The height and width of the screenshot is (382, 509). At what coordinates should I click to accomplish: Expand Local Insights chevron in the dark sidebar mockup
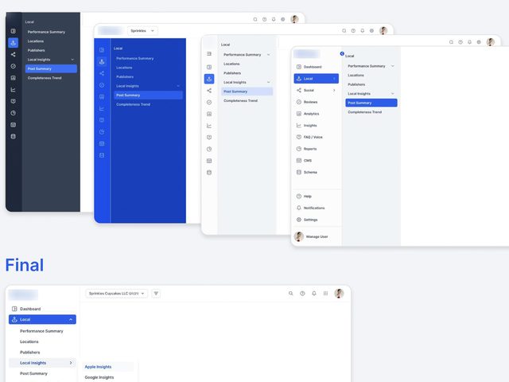[72, 60]
